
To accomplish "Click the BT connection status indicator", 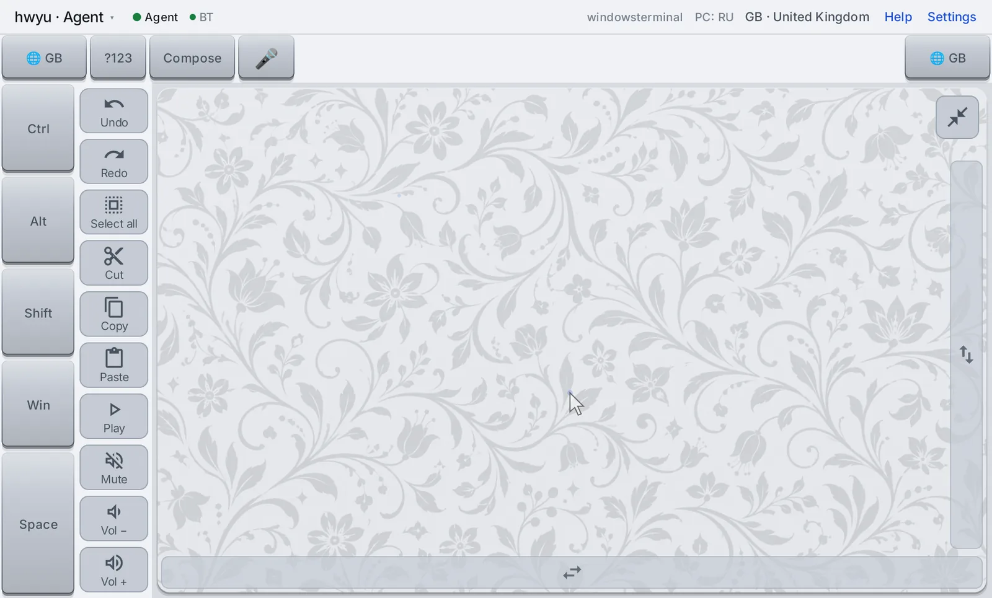I will point(201,17).
